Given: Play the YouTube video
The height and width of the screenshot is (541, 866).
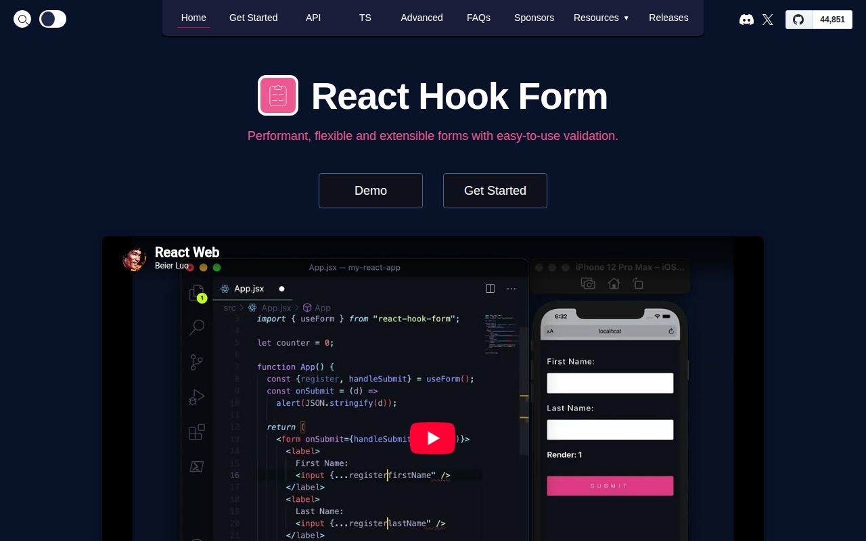Looking at the screenshot, I should coord(433,438).
